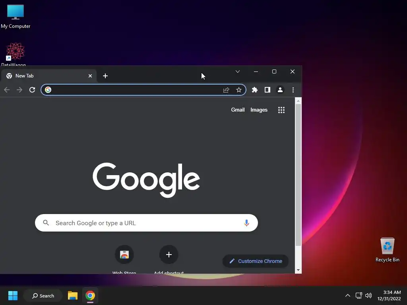Open the Chrome three-dot menu

(293, 90)
